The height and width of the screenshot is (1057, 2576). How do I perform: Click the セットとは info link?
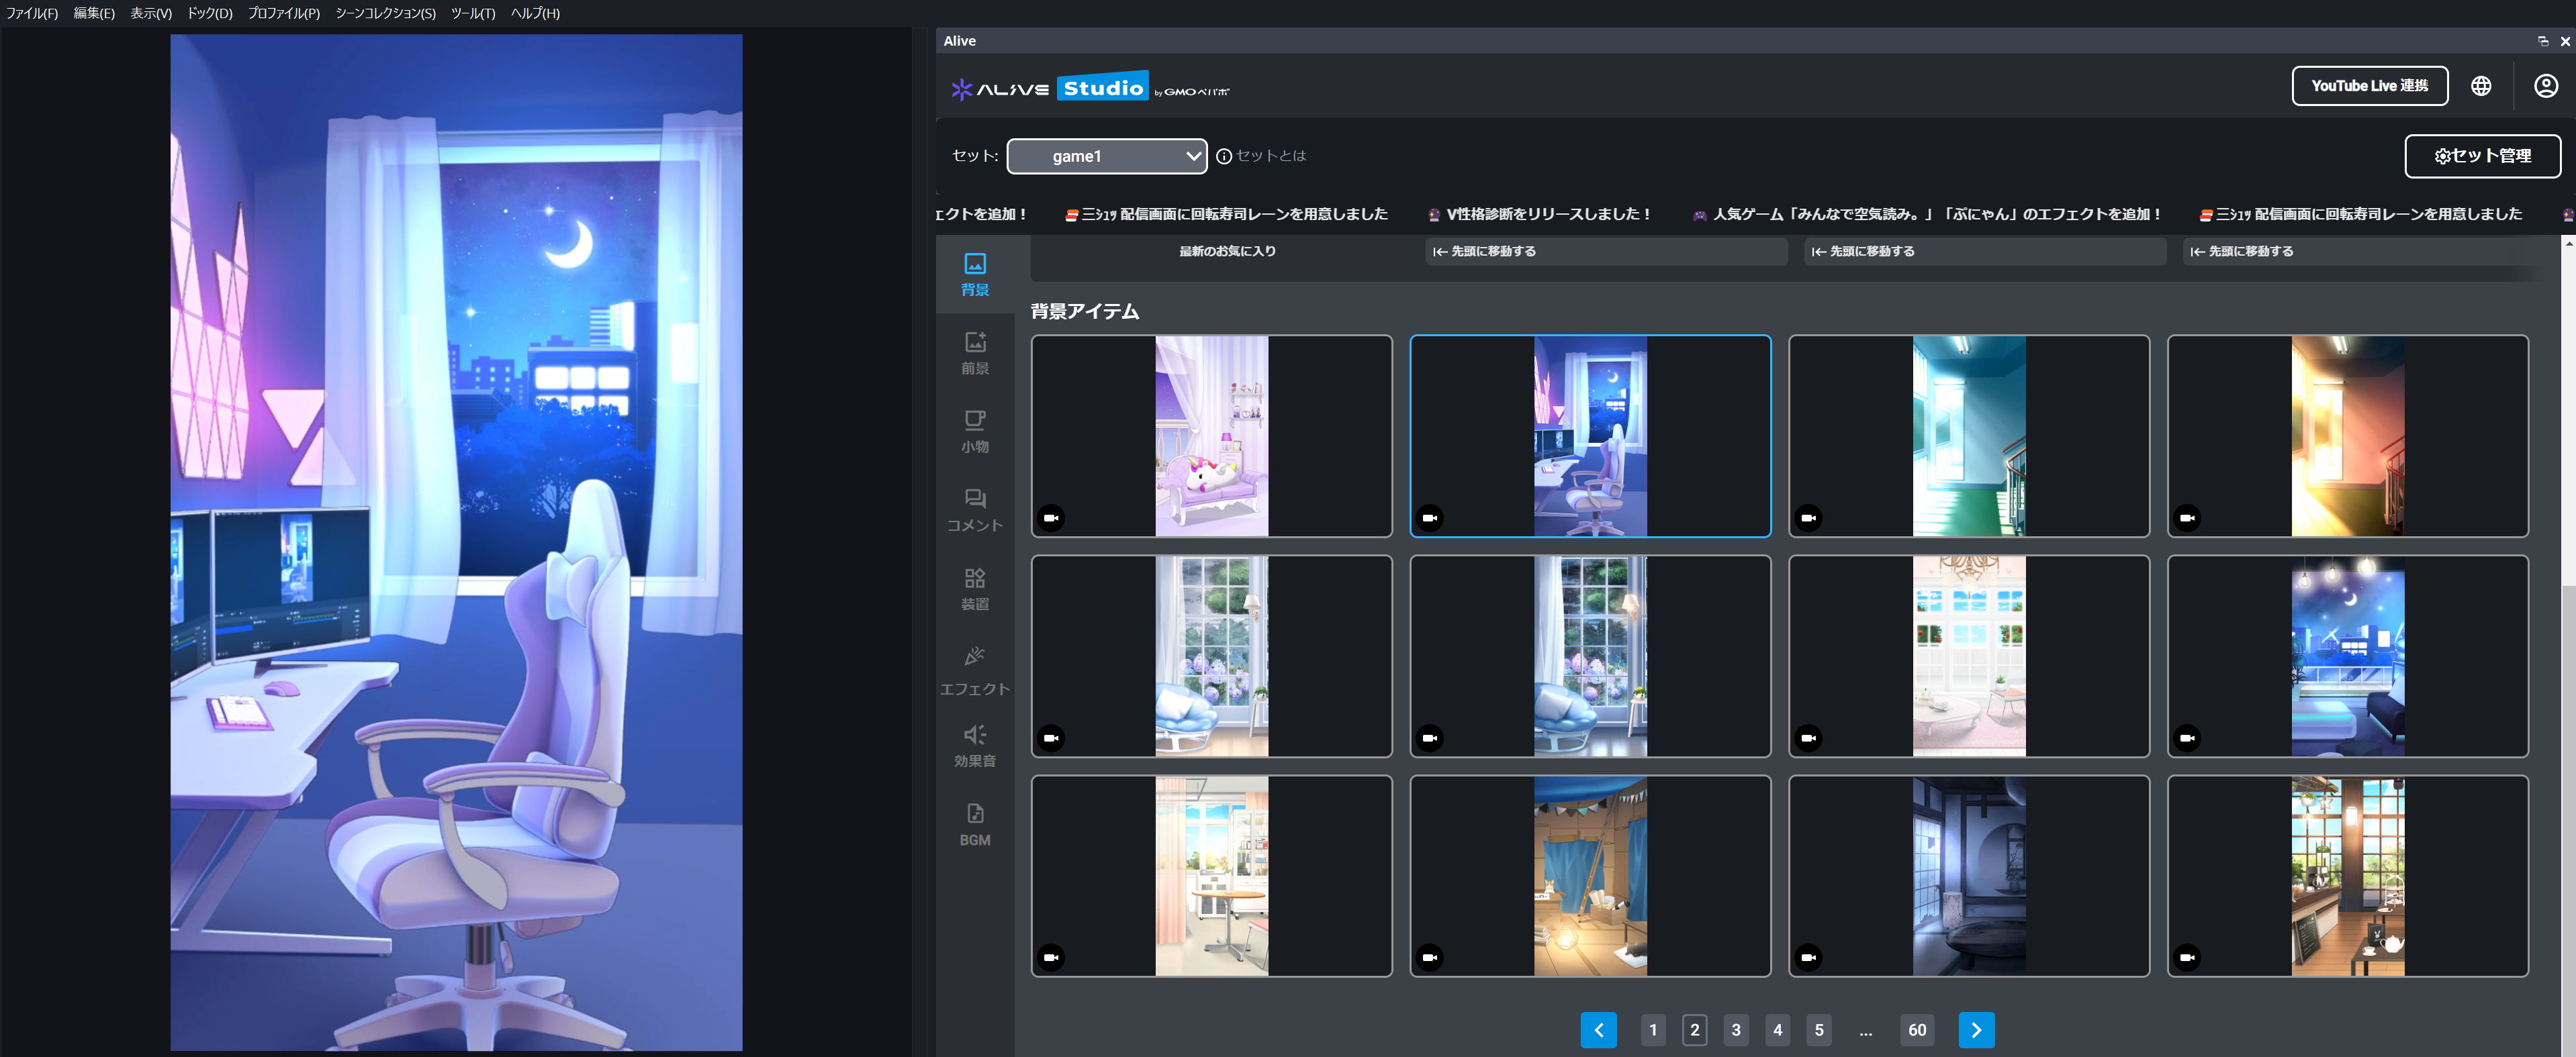pyautogui.click(x=1262, y=156)
